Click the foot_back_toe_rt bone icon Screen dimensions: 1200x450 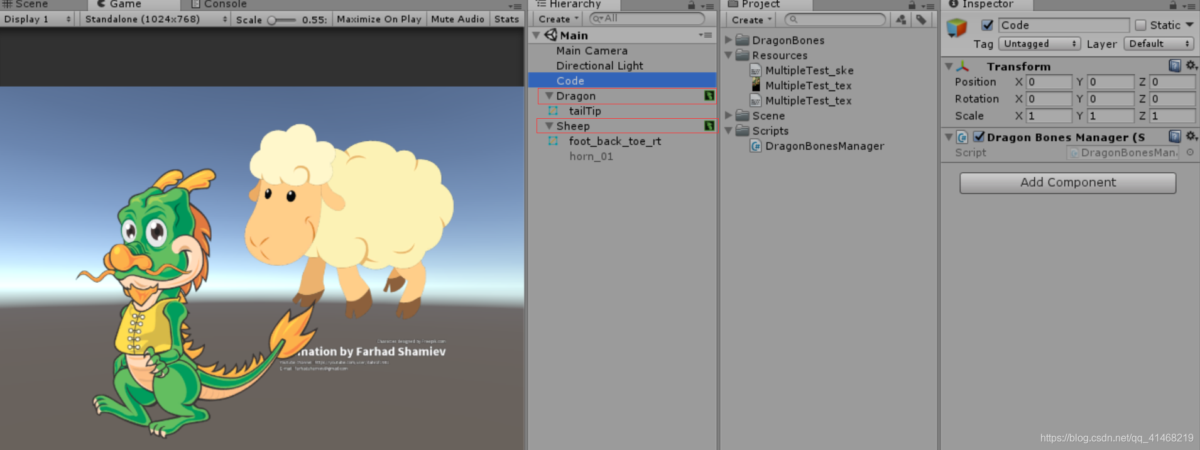(553, 141)
